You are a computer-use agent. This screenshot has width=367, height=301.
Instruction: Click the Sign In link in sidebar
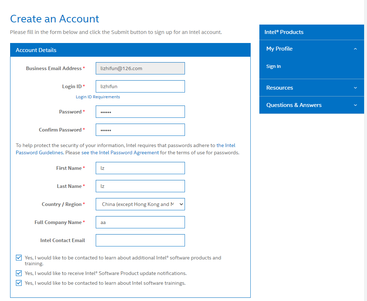[273, 66]
